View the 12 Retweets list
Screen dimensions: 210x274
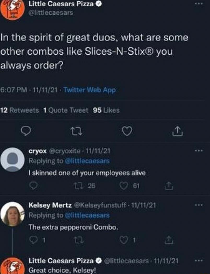click(x=18, y=110)
